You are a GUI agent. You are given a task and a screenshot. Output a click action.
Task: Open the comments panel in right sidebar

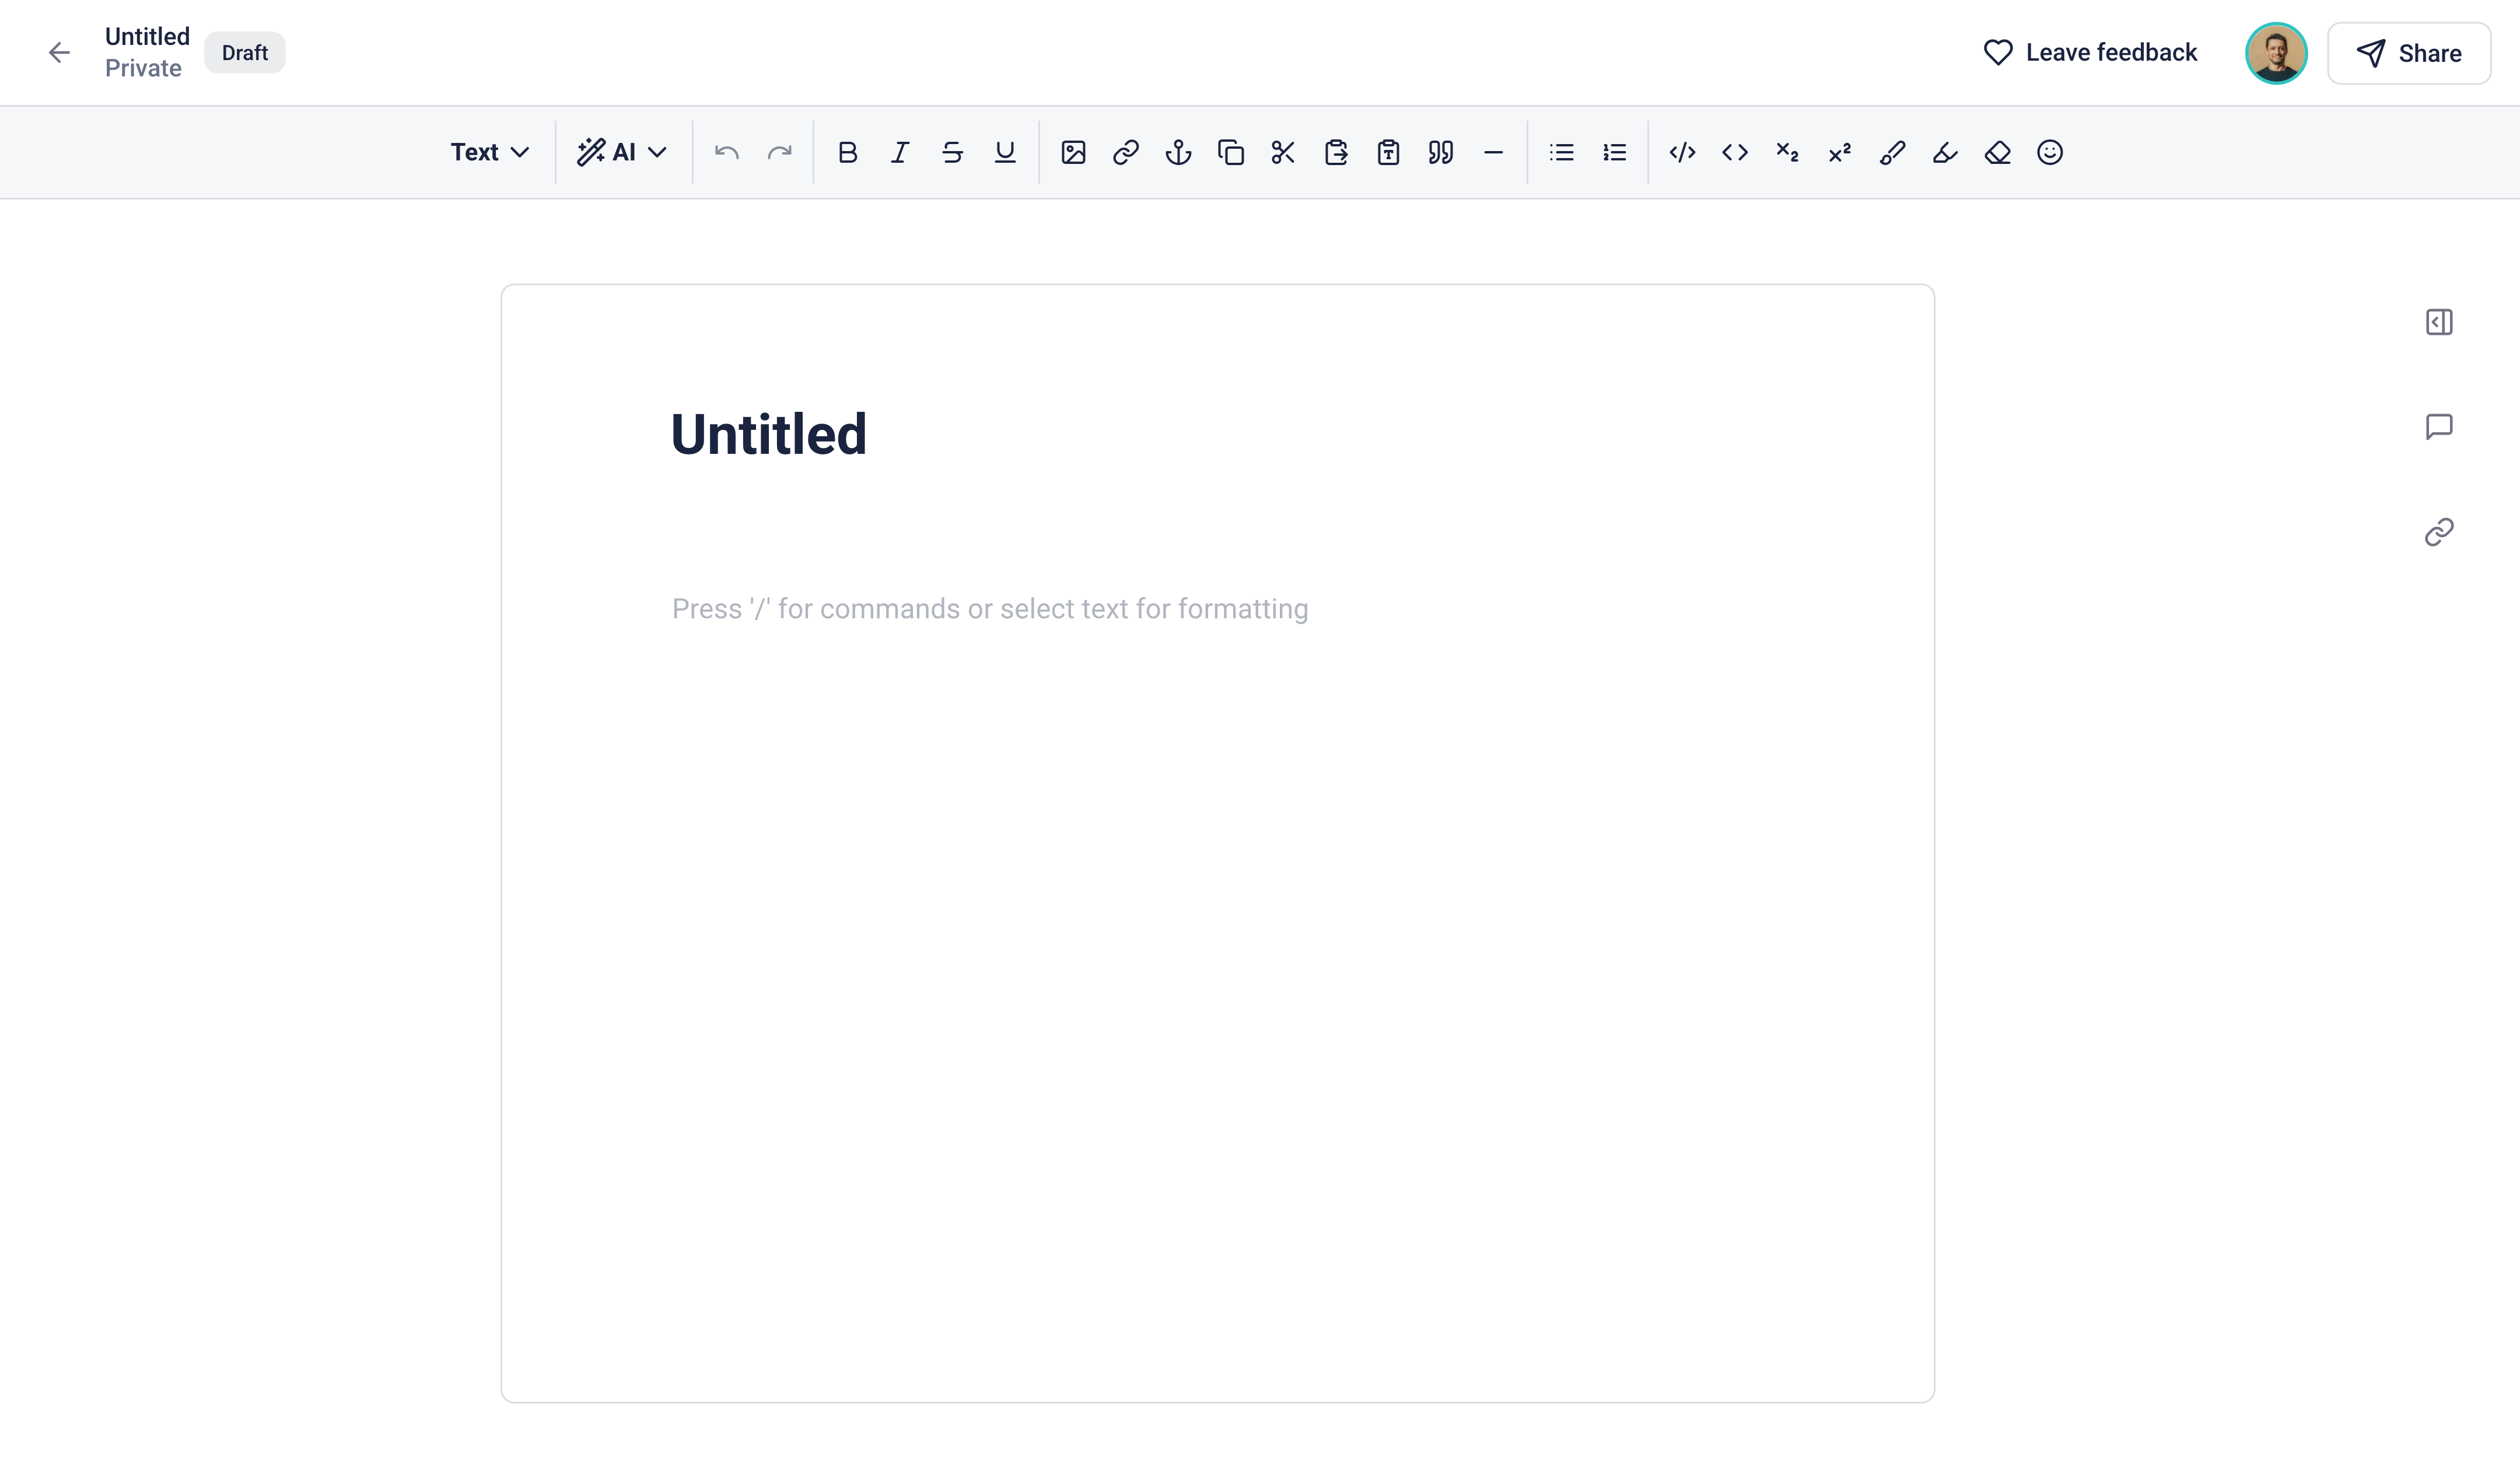2438,427
